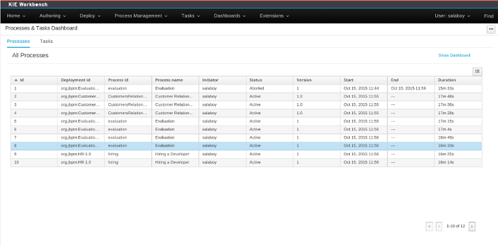The width and height of the screenshot is (498, 246).
Task: Click 1-10 of 12 page indicator
Action: coord(456,226)
